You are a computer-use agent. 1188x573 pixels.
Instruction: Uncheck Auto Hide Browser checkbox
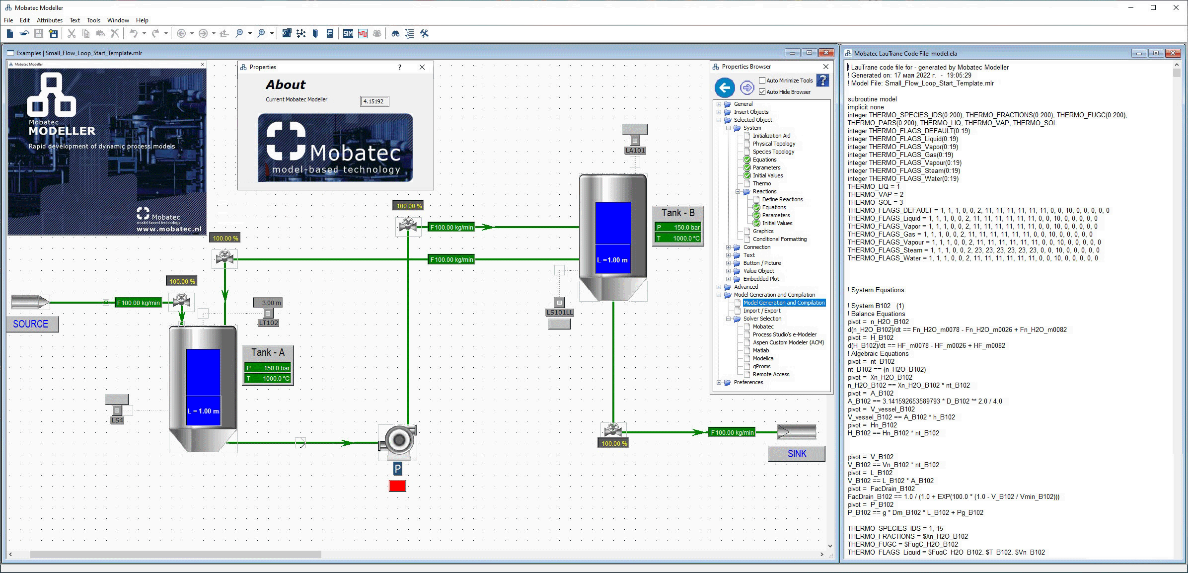pos(762,91)
